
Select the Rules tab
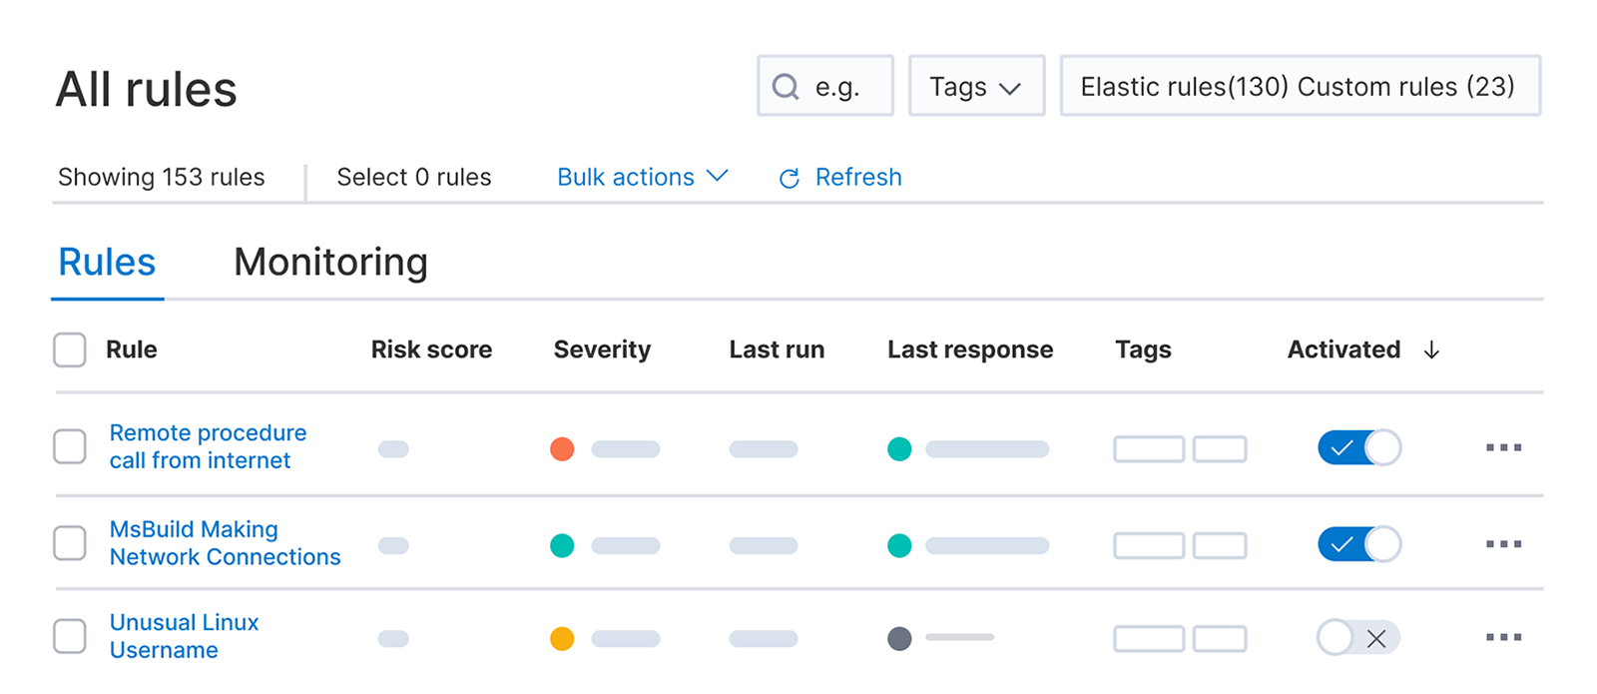pyautogui.click(x=107, y=263)
